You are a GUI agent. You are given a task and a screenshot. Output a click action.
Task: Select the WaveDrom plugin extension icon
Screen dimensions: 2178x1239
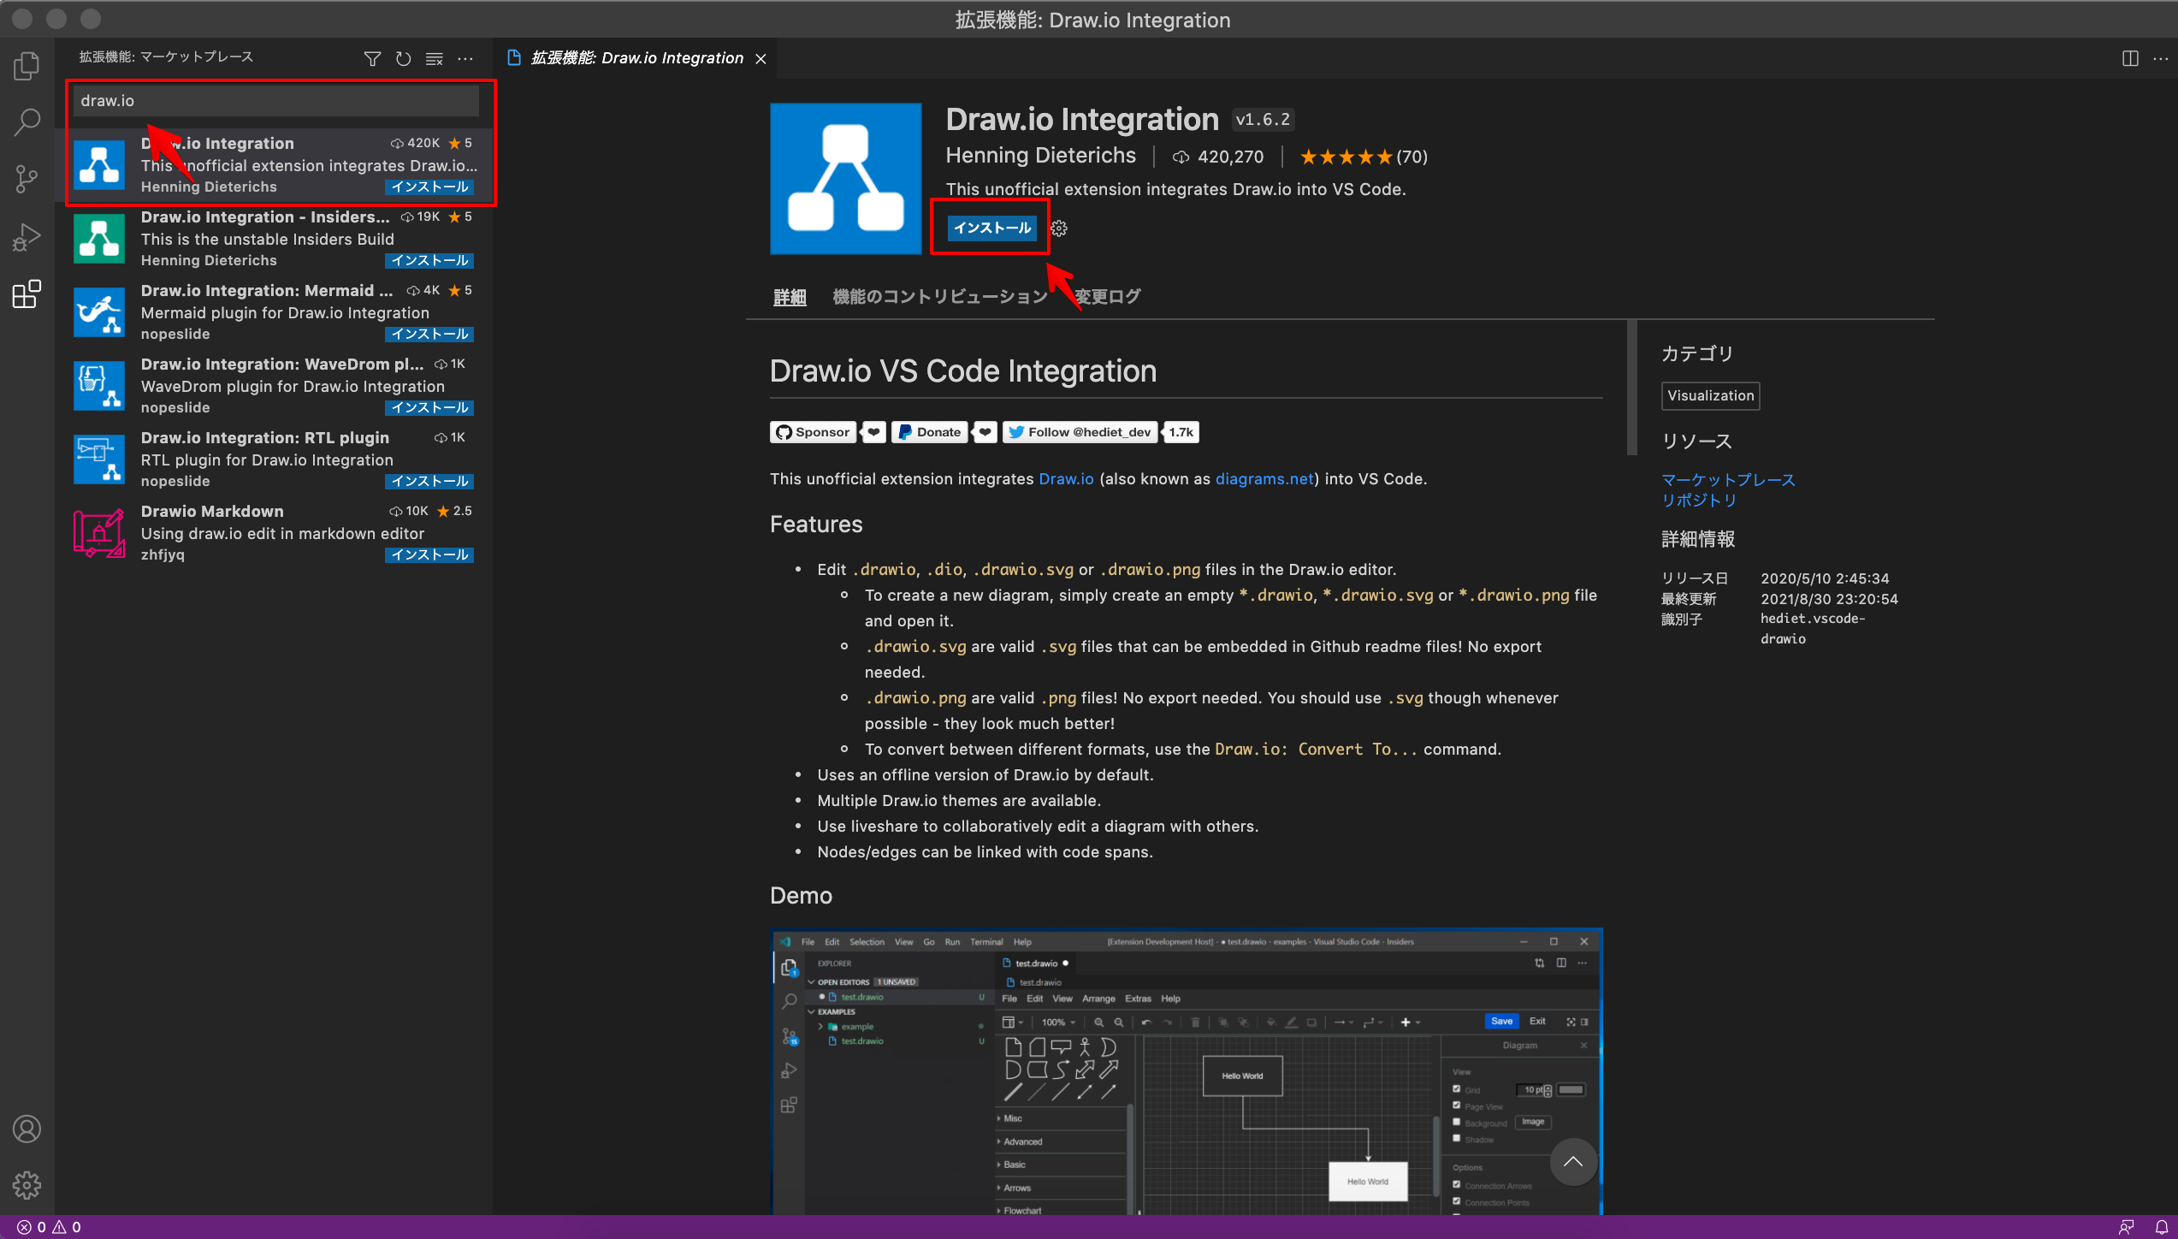[99, 385]
